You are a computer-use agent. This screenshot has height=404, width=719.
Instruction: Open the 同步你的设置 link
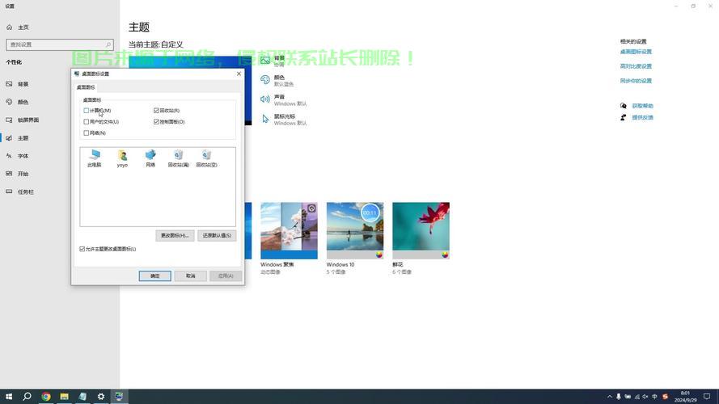636,81
